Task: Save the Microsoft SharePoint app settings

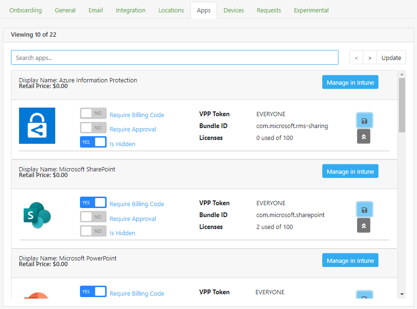Action: pyautogui.click(x=364, y=210)
